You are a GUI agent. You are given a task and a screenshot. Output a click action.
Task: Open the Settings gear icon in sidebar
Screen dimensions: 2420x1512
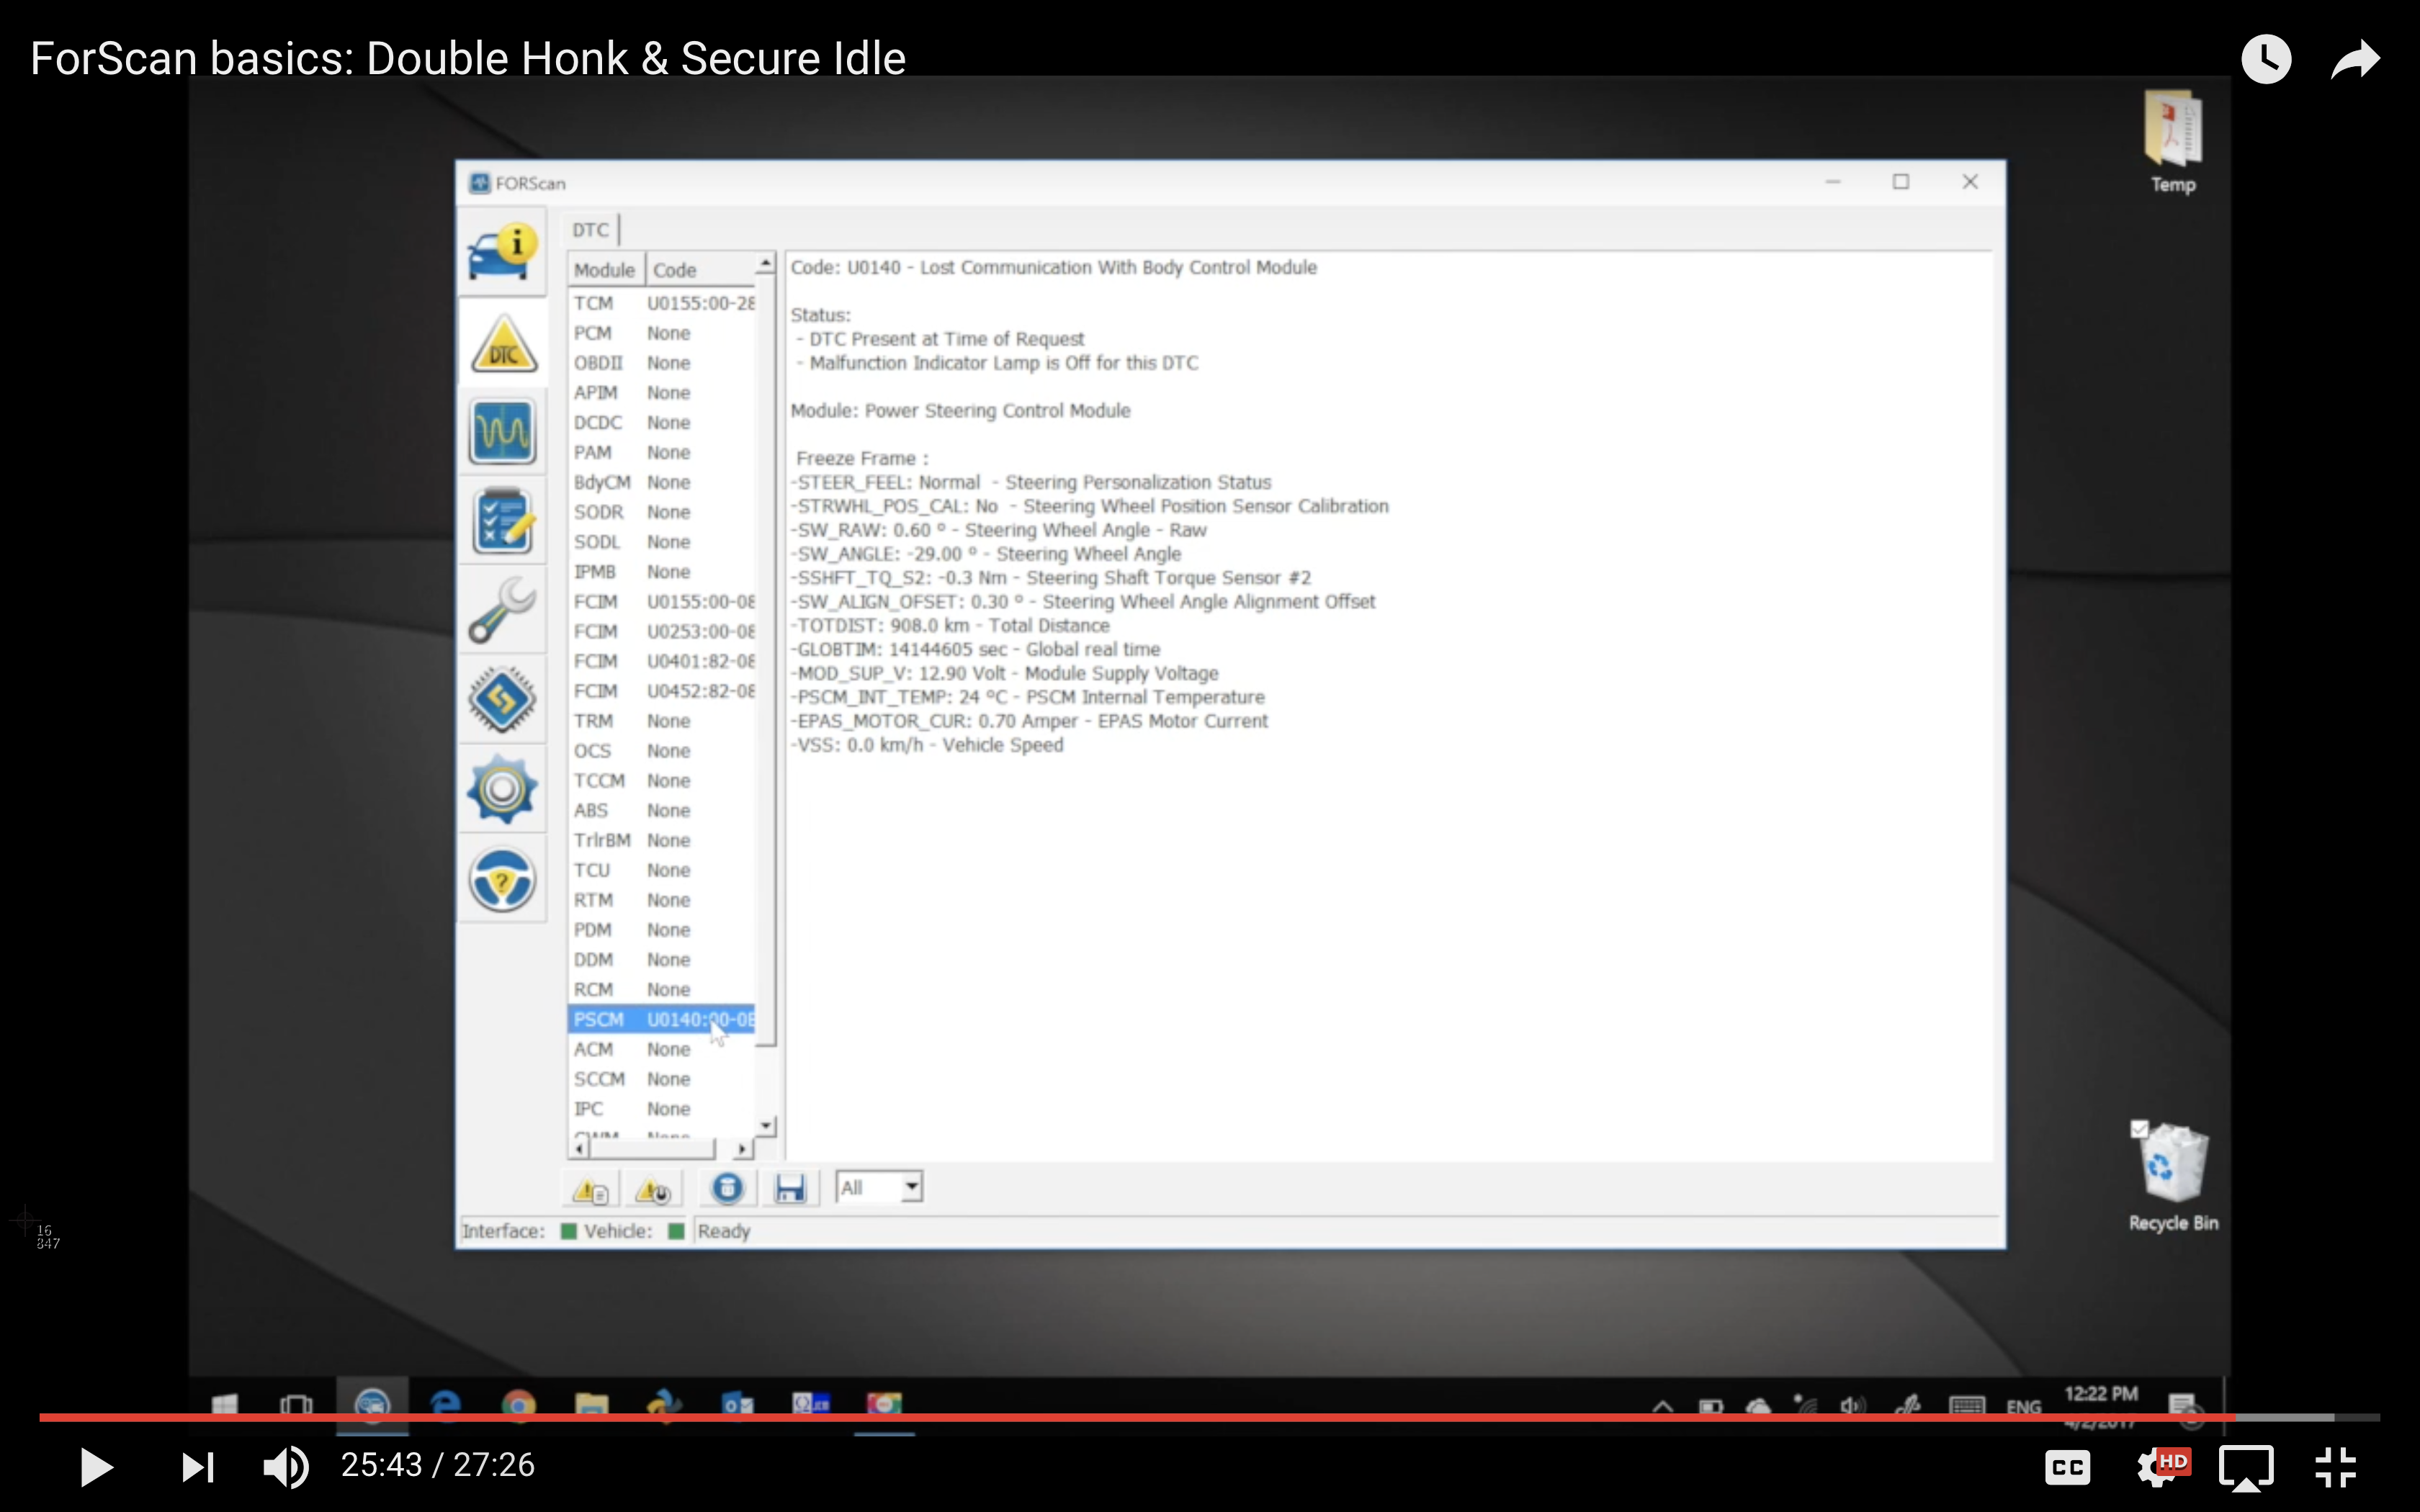click(x=503, y=789)
